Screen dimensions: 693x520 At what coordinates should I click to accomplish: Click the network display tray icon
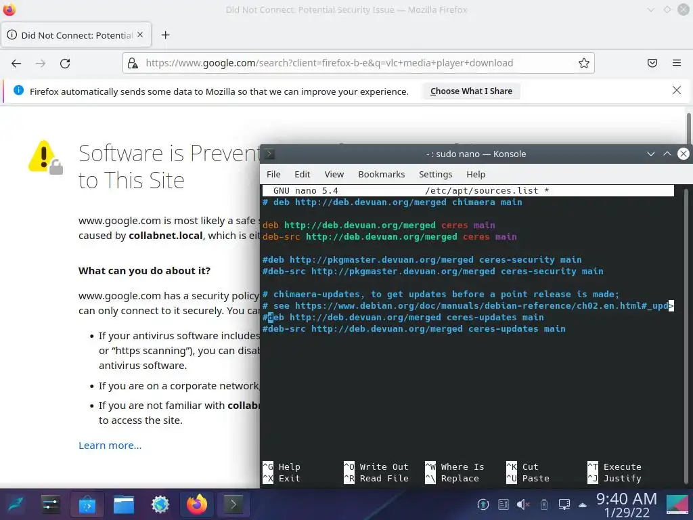click(564, 504)
